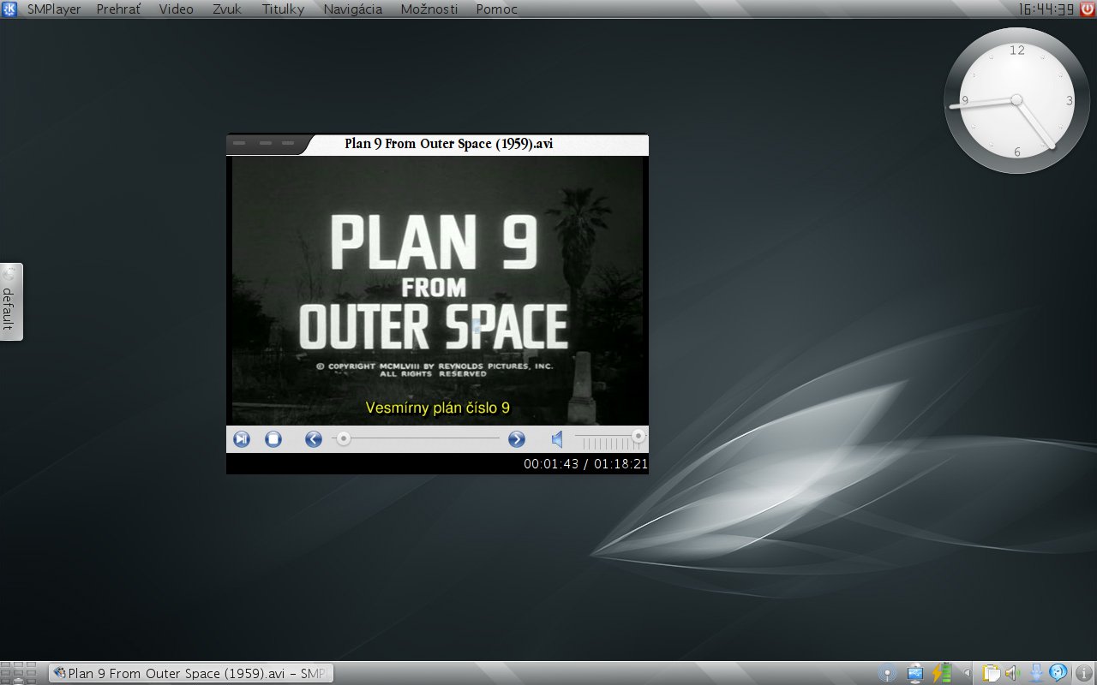The width and height of the screenshot is (1097, 685).
Task: Click the red power button in the top-right
Action: tap(1088, 9)
